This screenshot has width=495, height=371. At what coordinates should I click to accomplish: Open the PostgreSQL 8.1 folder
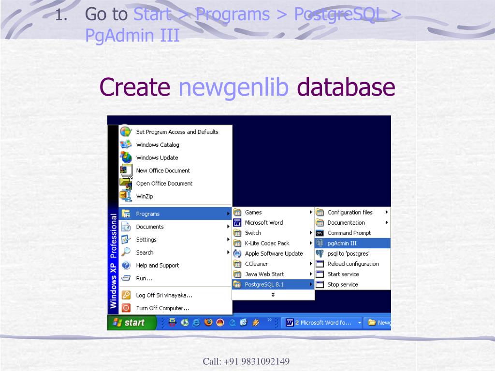(x=273, y=285)
